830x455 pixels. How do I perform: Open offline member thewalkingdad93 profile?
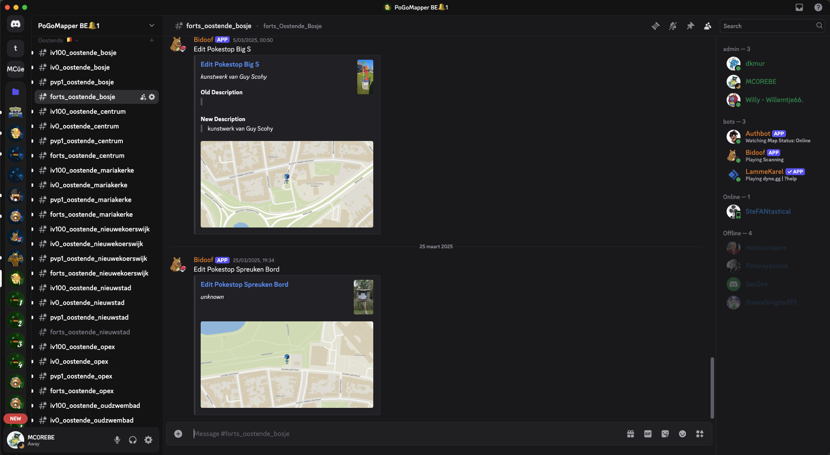click(x=772, y=302)
